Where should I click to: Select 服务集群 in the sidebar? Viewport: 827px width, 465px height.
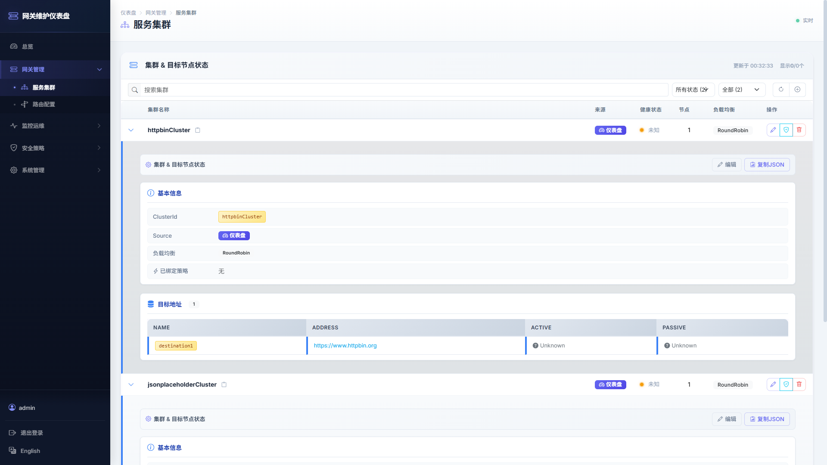(55, 87)
